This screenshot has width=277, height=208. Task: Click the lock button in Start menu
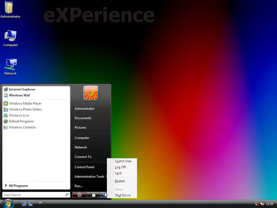[x=93, y=195]
